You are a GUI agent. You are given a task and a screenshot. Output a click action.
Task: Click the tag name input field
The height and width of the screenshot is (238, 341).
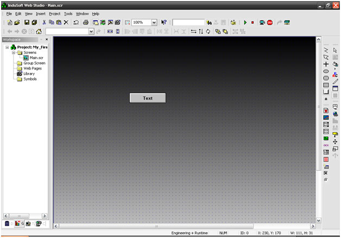[x=188, y=22]
